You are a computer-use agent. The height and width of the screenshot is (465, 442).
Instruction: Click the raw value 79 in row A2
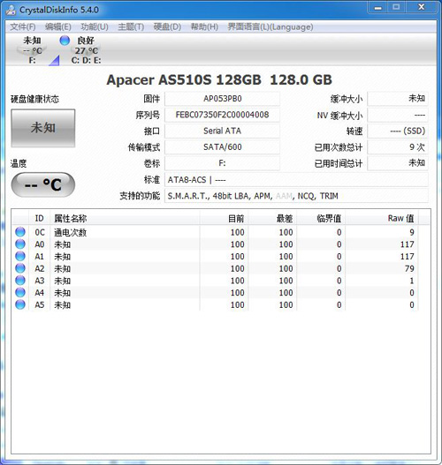(x=409, y=269)
